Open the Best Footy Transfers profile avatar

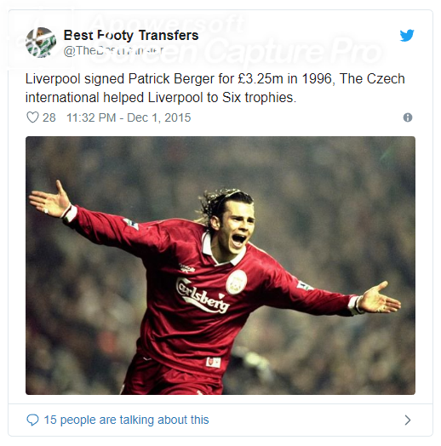pos(41,43)
